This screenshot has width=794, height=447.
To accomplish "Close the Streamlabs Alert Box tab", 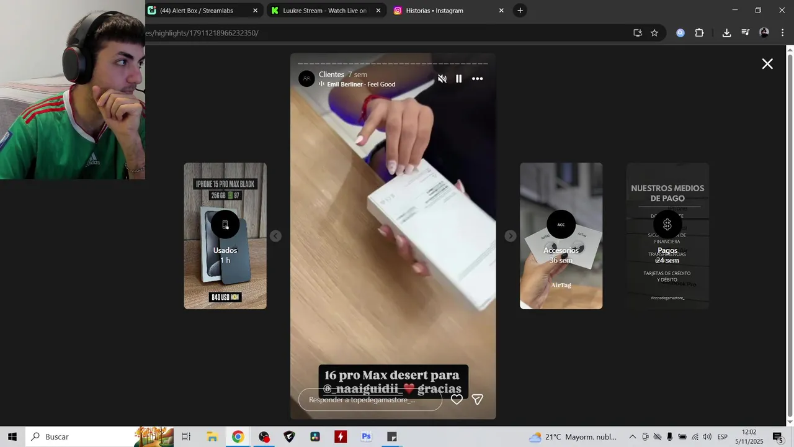I will point(255,11).
